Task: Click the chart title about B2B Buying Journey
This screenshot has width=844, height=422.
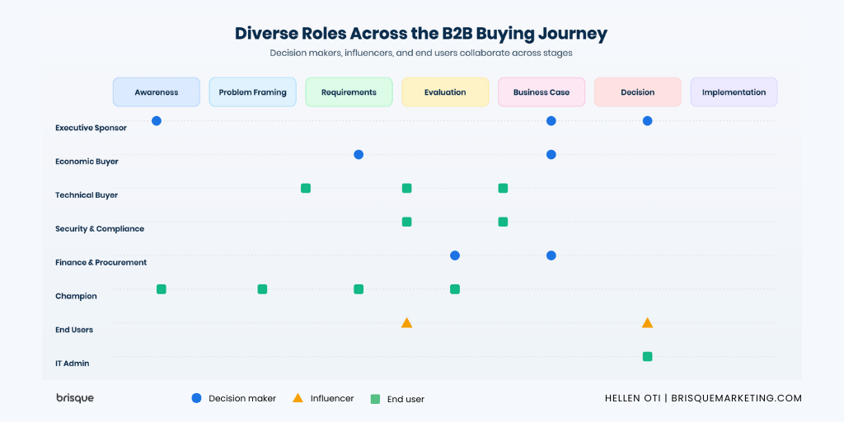Action: tap(421, 34)
